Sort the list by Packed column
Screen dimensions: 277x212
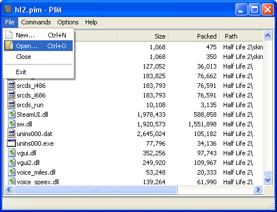(x=194, y=36)
